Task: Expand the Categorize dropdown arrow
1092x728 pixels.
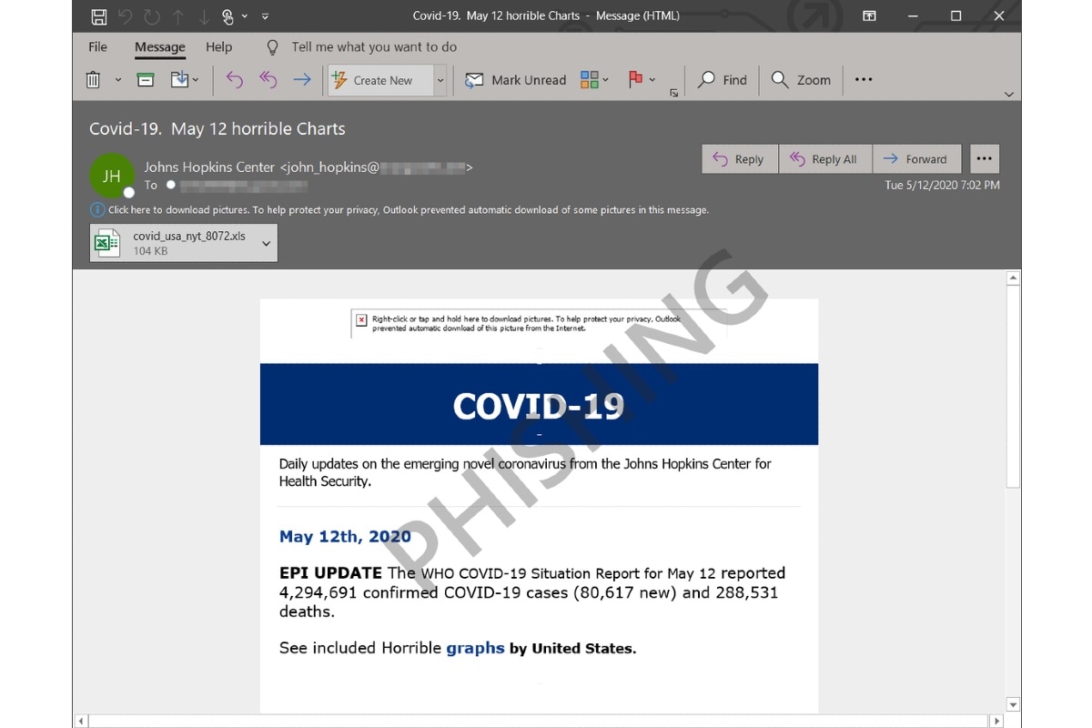Action: (606, 80)
